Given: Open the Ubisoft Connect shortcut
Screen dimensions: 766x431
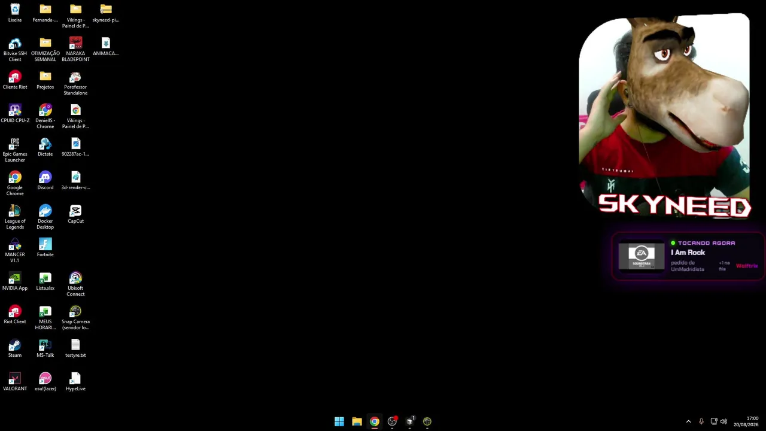Looking at the screenshot, I should click(x=75, y=284).
